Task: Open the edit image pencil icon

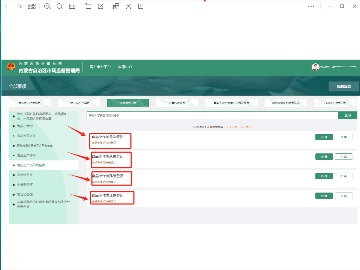Action: pyautogui.click(x=100, y=6)
